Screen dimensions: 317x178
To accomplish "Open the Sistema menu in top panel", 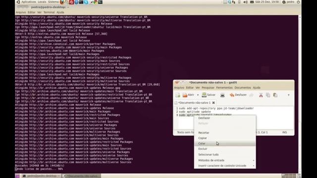I will point(53,2).
